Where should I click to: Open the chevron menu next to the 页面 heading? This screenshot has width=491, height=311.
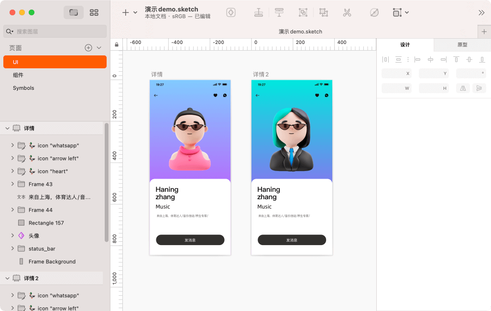99,48
